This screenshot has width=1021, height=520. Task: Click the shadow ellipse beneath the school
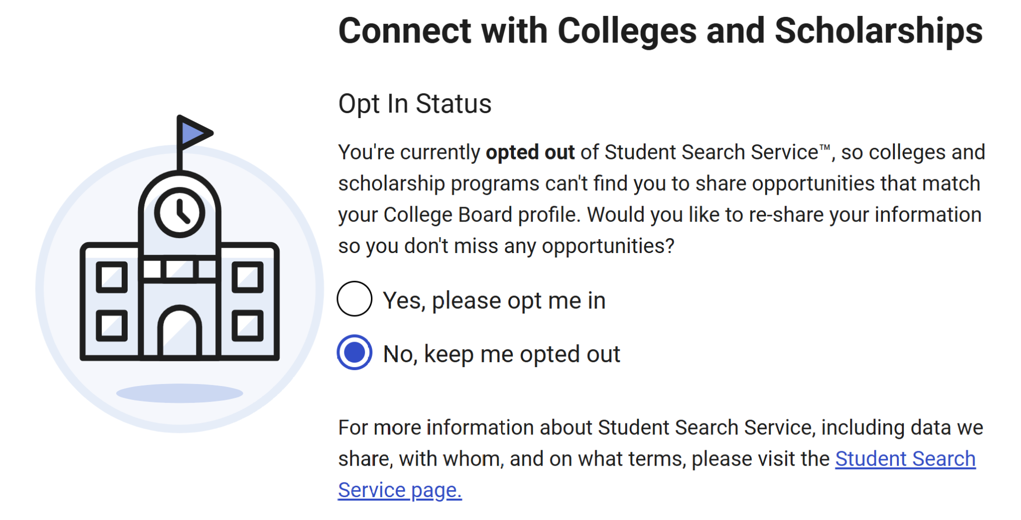(x=179, y=393)
